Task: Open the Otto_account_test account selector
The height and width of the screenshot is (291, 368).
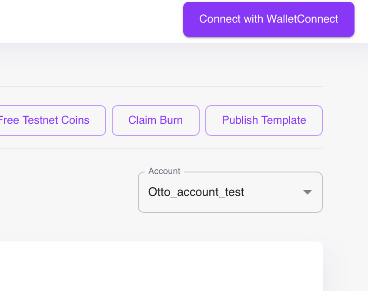Action: (x=230, y=192)
